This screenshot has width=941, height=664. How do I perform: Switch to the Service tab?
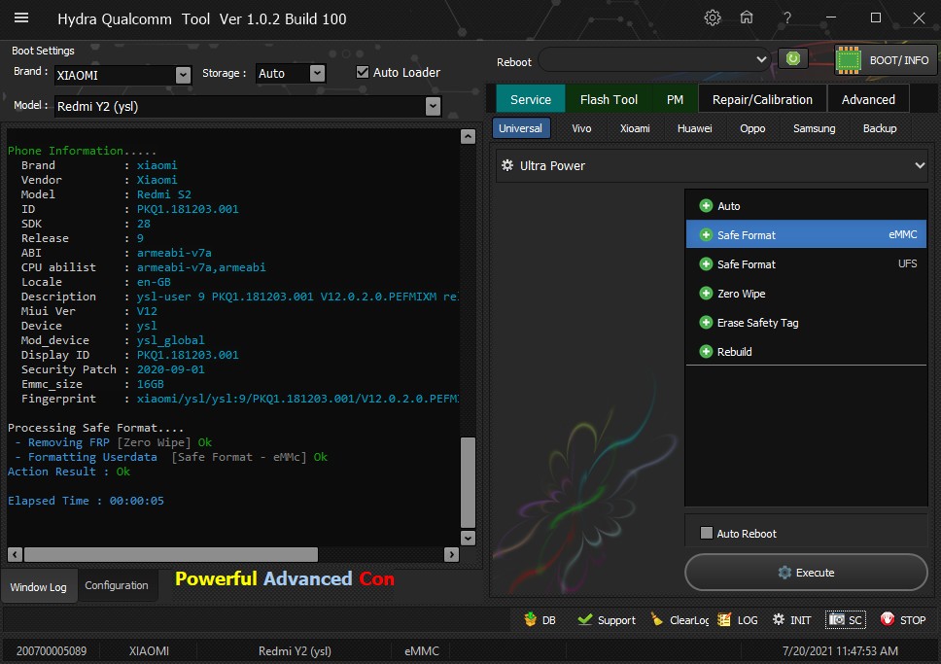coord(531,99)
